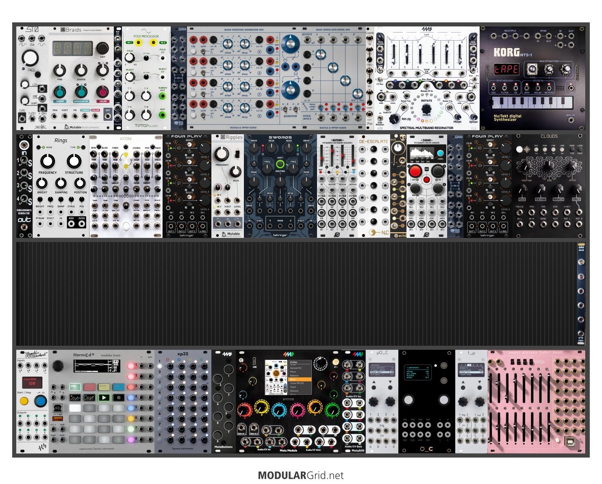Toggle xp32 row 1 button
This screenshot has width=602, height=484.
click(x=160, y=366)
